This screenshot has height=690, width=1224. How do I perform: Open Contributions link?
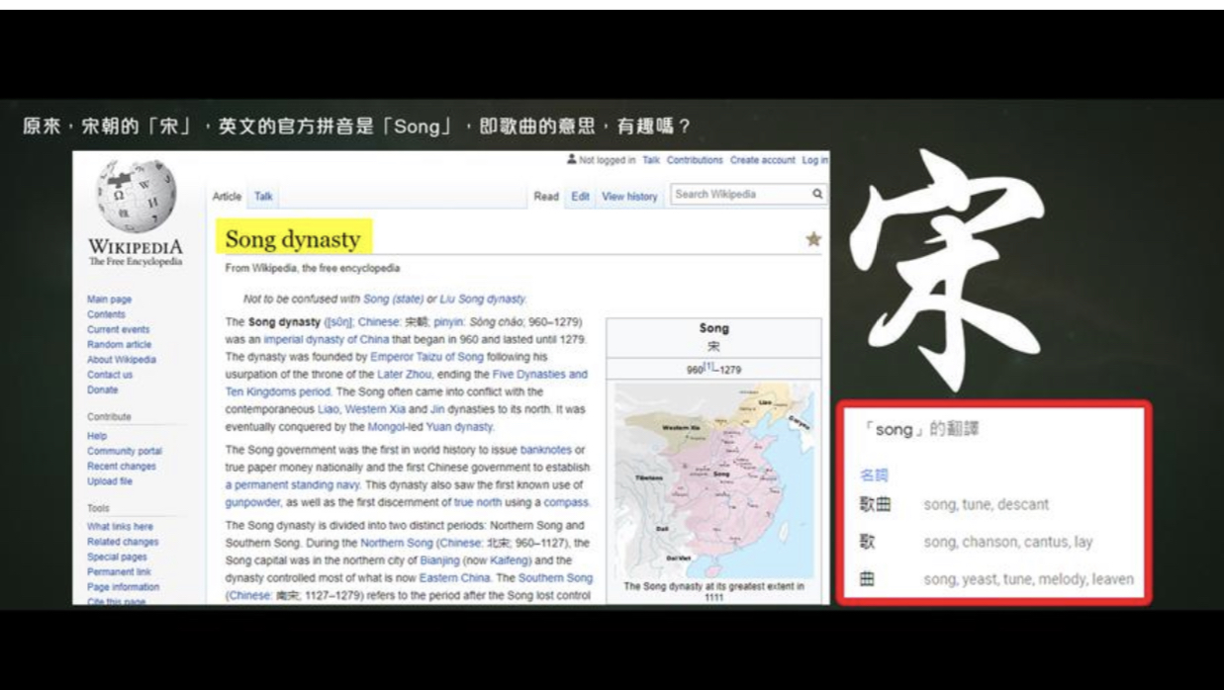point(695,160)
